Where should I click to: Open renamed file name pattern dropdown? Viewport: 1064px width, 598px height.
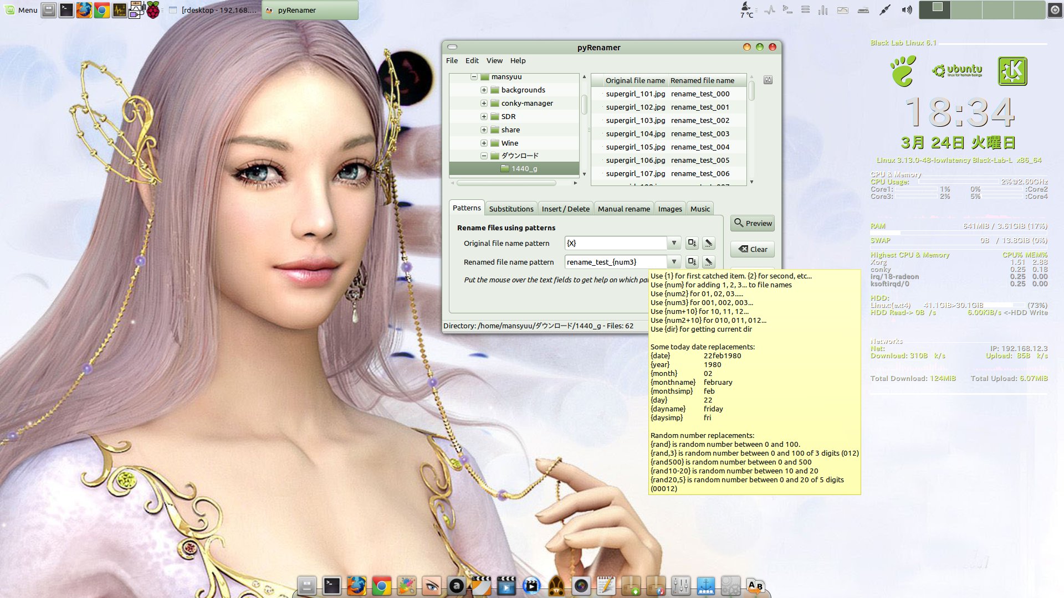click(x=674, y=262)
